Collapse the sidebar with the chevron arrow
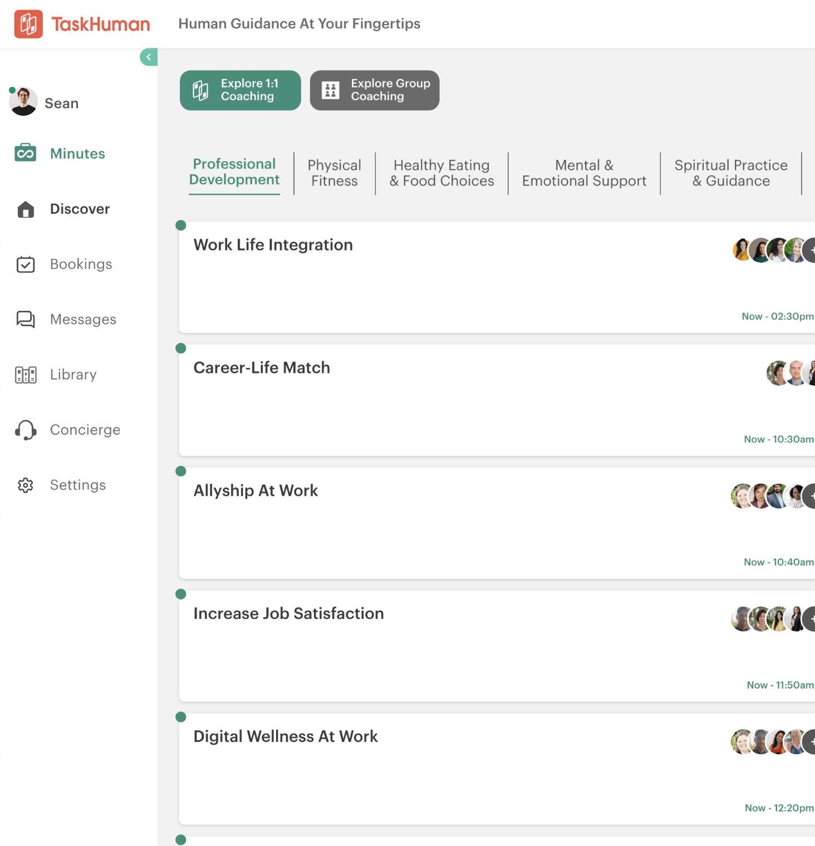Viewport: 815px width, 846px height. [149, 57]
